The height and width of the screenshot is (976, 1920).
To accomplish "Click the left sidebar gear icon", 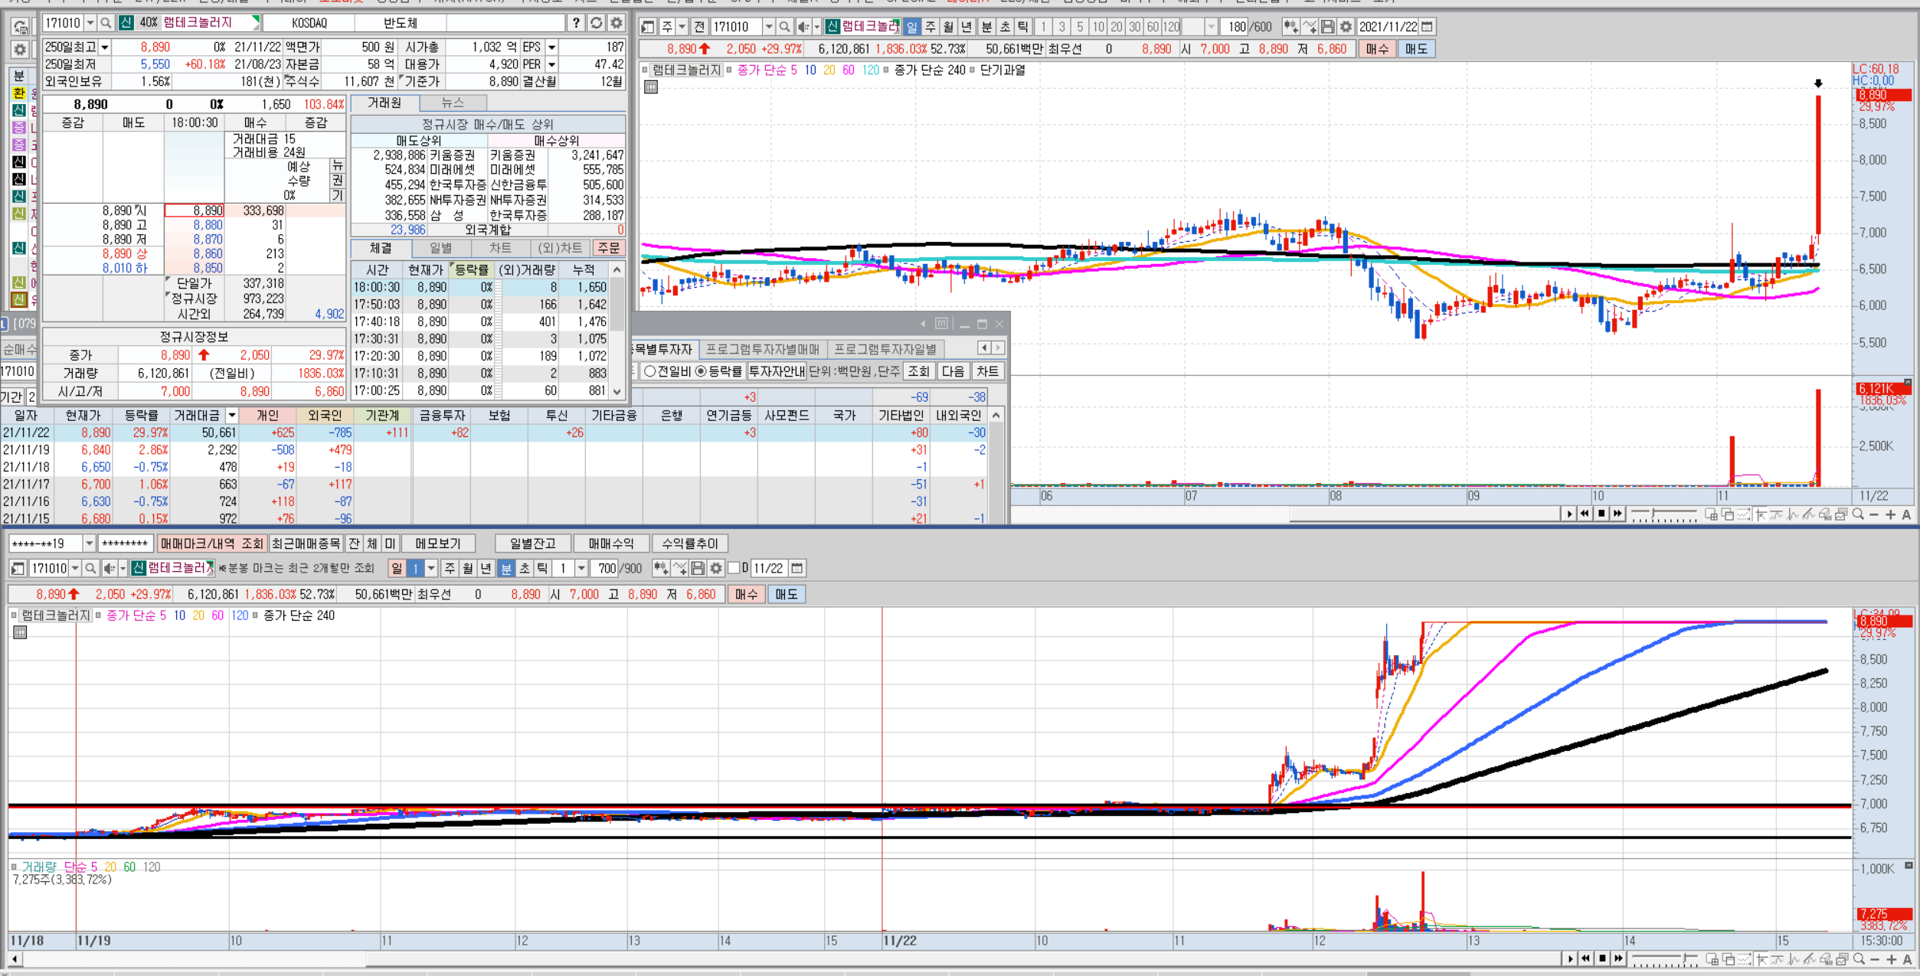I will [x=20, y=50].
